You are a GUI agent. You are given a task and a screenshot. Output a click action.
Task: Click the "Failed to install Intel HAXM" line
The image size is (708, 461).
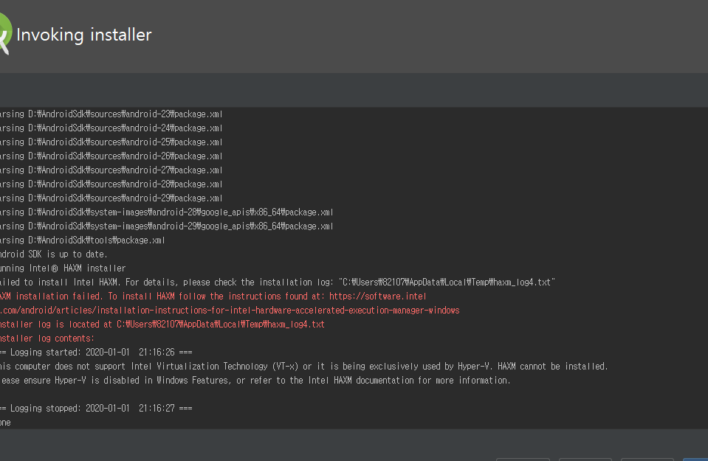click(x=277, y=283)
